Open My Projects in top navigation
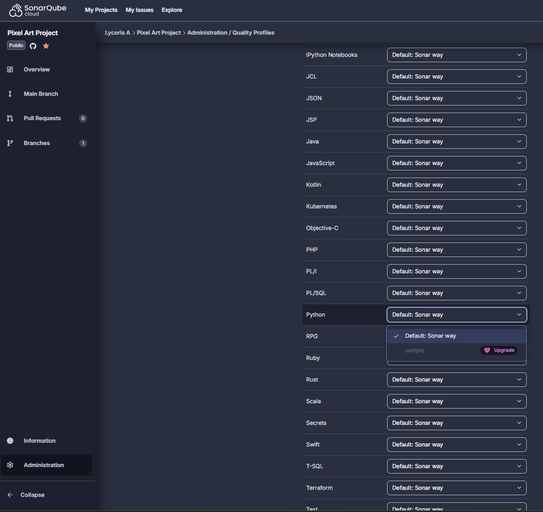543x512 pixels. [101, 10]
